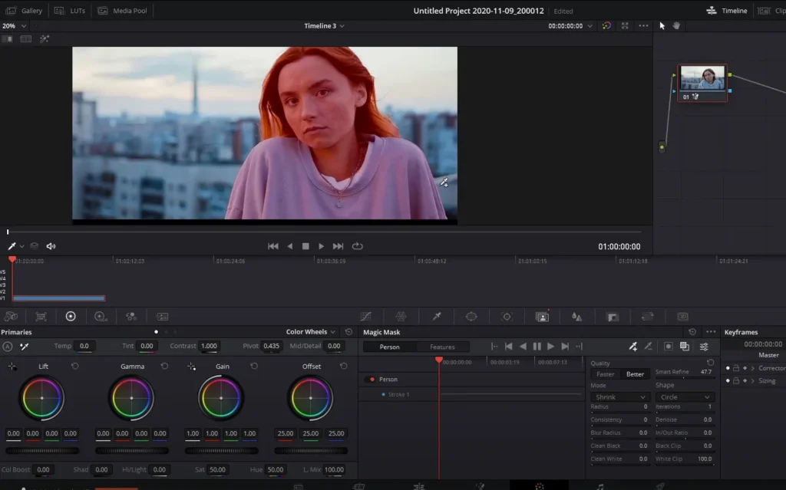Open the Power Windows palette icon

(x=471, y=316)
